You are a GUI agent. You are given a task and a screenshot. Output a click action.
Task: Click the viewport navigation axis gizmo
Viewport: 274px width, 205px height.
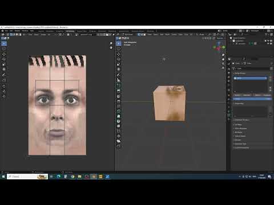click(x=219, y=46)
